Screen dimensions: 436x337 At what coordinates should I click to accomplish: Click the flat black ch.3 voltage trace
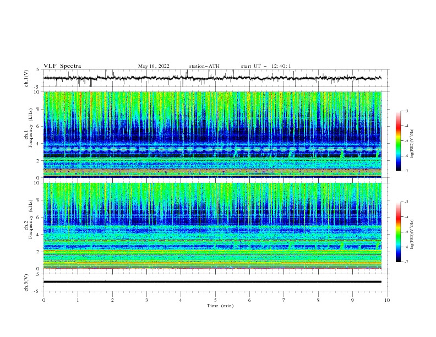click(212, 282)
